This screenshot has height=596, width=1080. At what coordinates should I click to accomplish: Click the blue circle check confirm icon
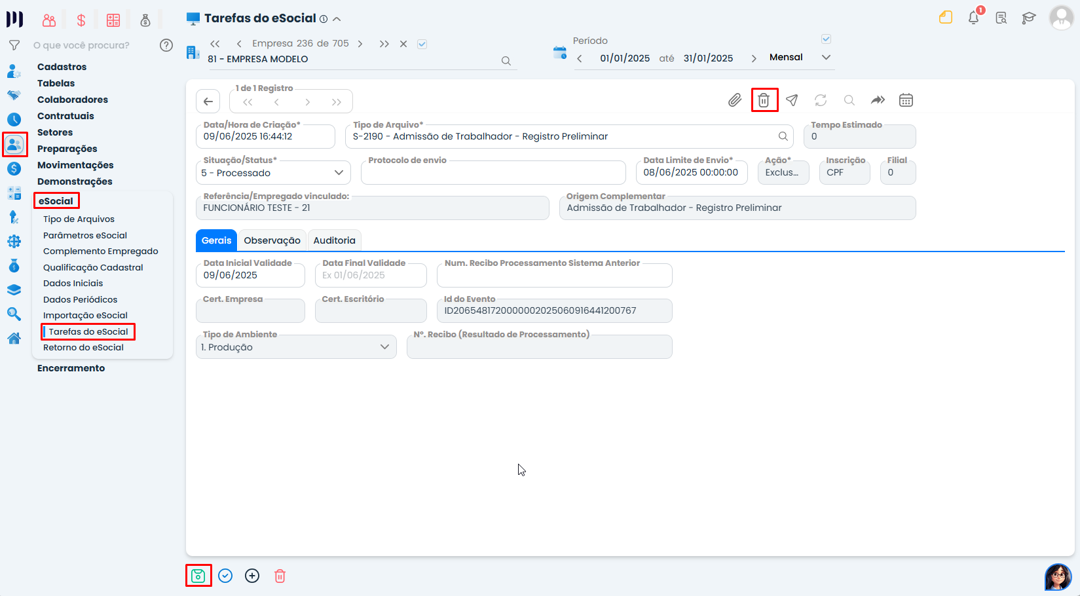tap(225, 576)
